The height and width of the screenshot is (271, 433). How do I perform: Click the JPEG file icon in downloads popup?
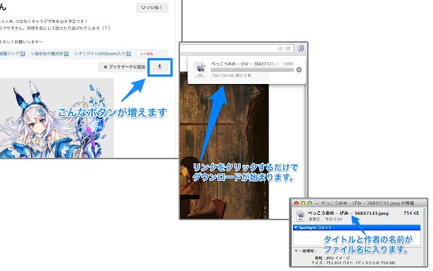pos(200,70)
